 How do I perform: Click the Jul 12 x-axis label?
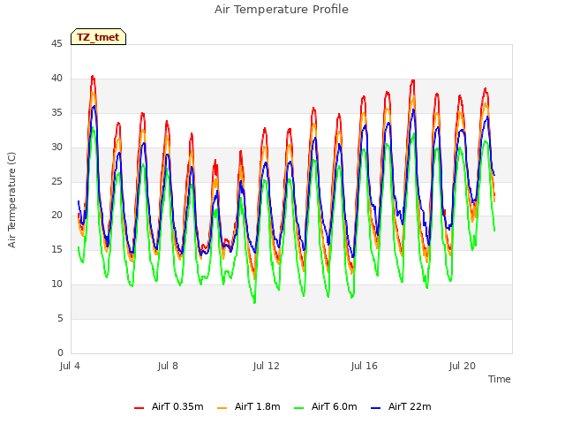pos(267,366)
